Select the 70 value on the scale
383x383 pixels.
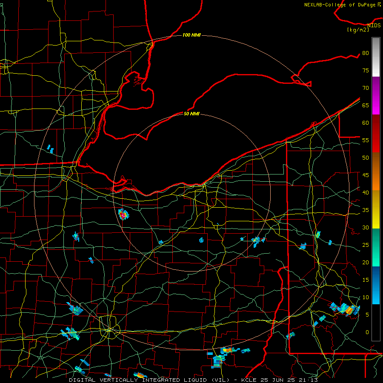tap(366, 88)
